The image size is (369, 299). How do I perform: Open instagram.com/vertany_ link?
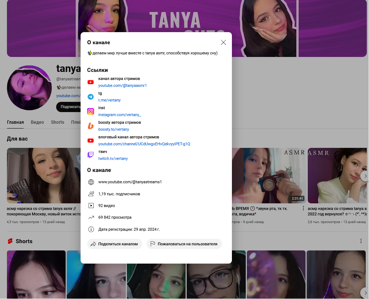click(x=120, y=115)
